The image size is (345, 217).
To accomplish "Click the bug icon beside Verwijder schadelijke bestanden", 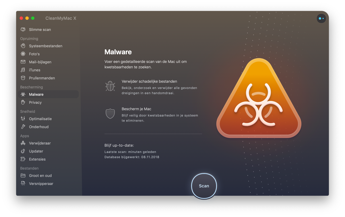I will [110, 86].
